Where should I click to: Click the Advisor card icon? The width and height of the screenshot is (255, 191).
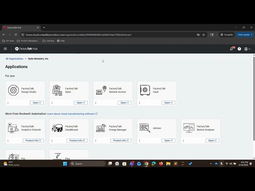(145, 128)
